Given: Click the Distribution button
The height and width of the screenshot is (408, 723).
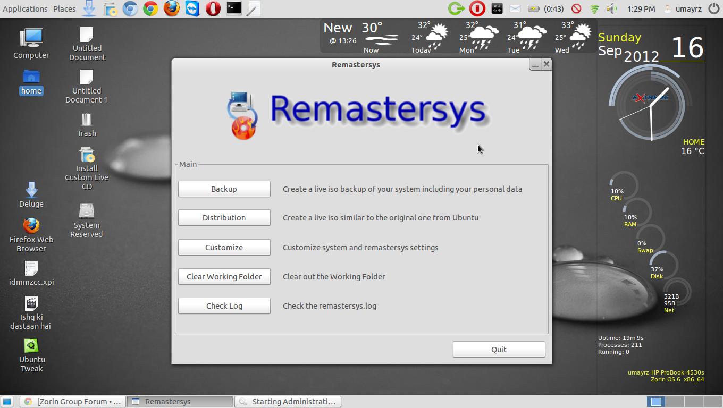Looking at the screenshot, I should 224,218.
